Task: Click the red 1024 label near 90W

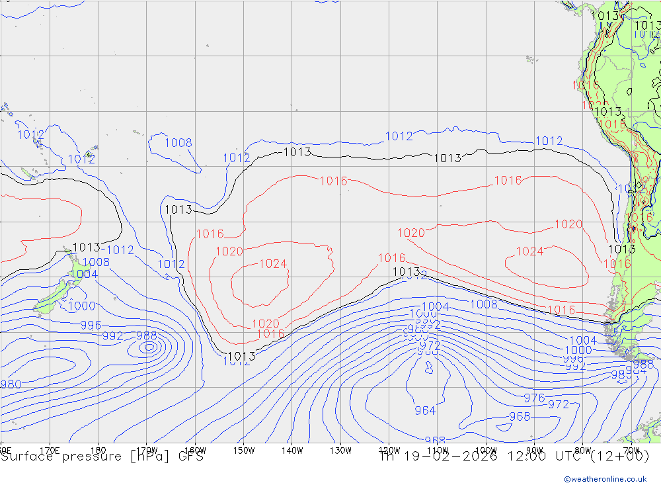Action: pos(530,251)
